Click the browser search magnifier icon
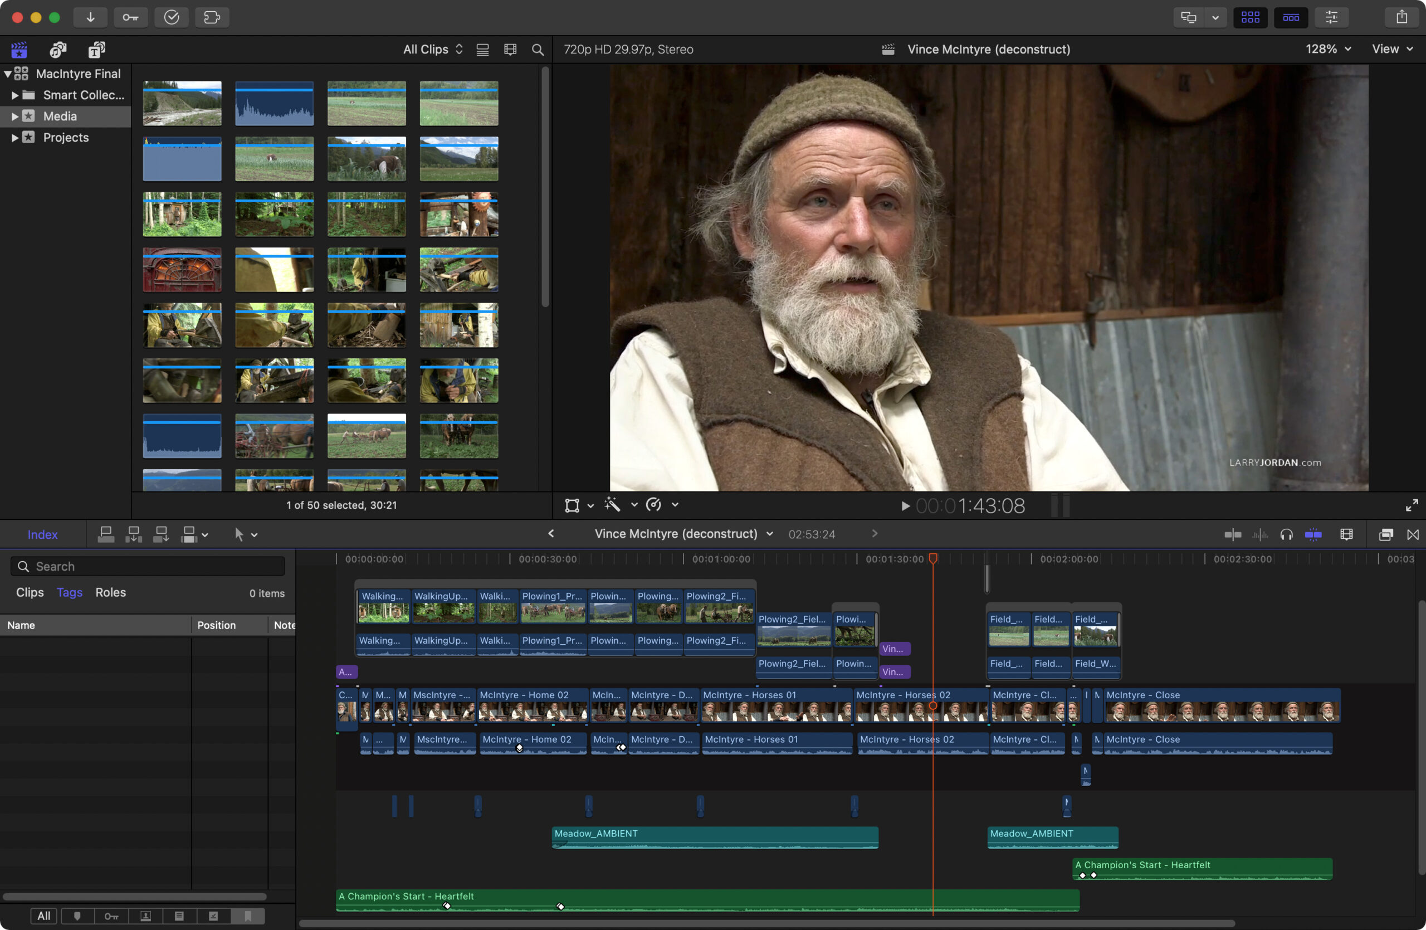Image resolution: width=1426 pixels, height=930 pixels. click(538, 49)
